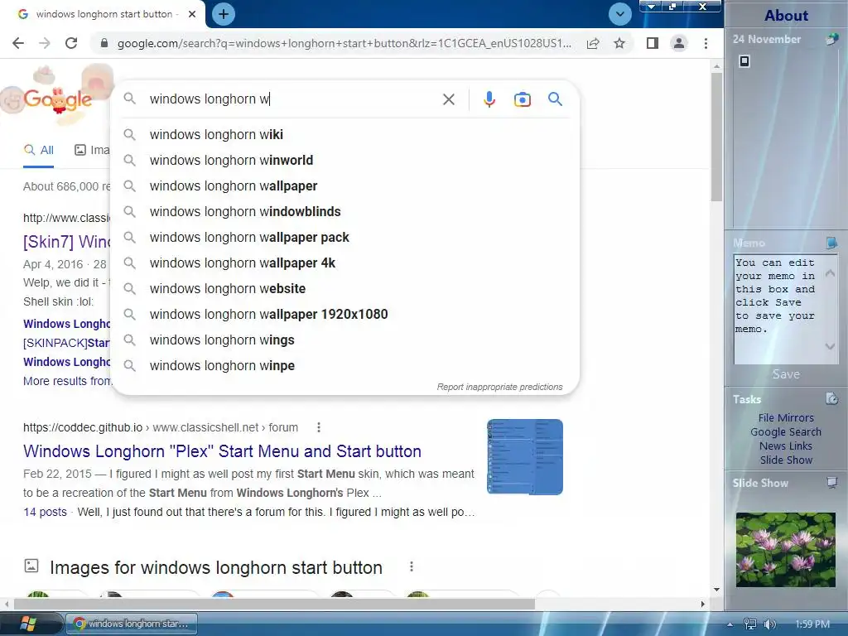Click the blue Start Menu result thumbnail

(524, 456)
